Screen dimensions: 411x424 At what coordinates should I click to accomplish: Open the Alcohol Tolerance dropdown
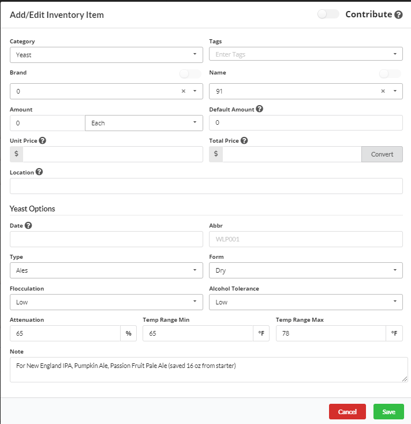(306, 302)
